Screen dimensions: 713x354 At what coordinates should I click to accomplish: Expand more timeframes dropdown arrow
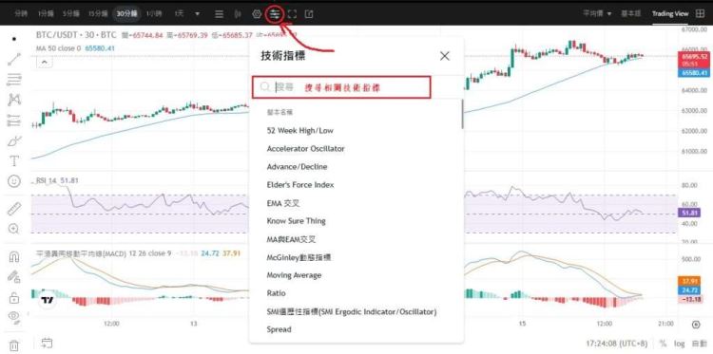click(197, 14)
